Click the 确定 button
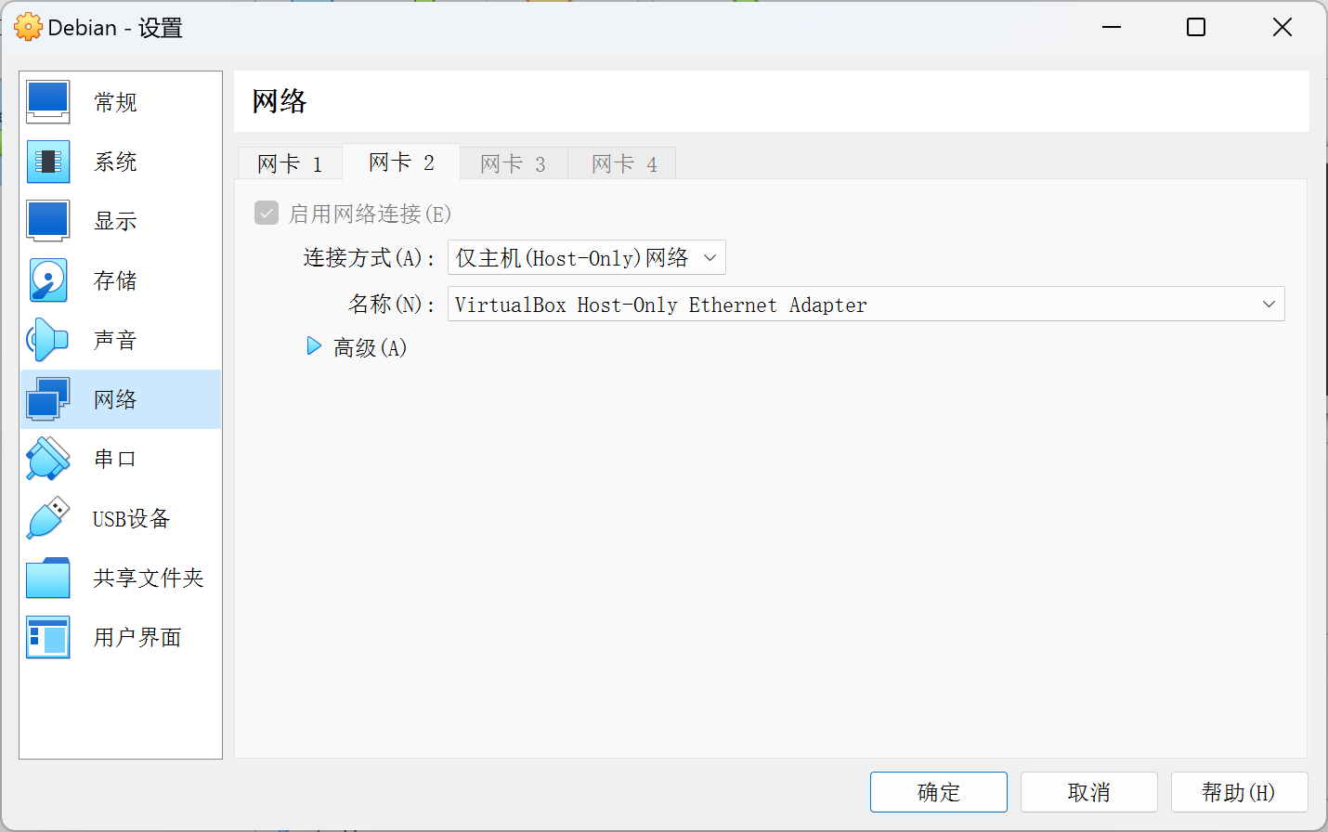 939,792
